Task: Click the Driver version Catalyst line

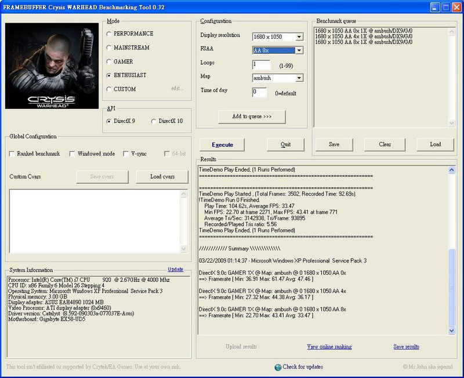Action: (x=71, y=314)
